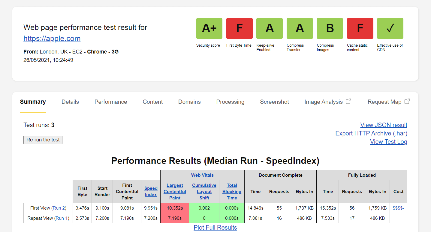The height and width of the screenshot is (232, 431).
Task: Click the red 7.190s Repeat View LCP cell
Action: 175,218
